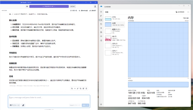Click the run new task button
The image size is (193, 110).
coord(180,12)
